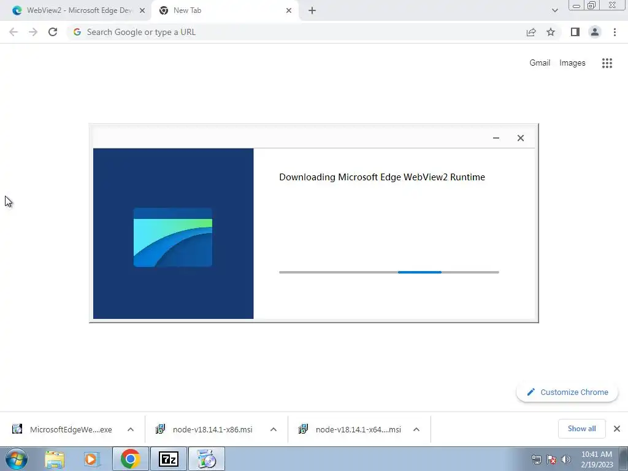The width and height of the screenshot is (628, 471).
Task: Close the downloads bar
Action: coord(617,429)
